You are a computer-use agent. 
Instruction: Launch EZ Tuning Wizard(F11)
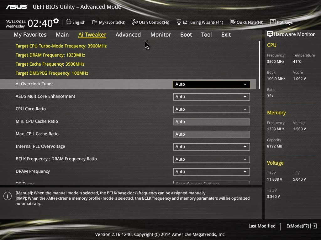(x=200, y=22)
